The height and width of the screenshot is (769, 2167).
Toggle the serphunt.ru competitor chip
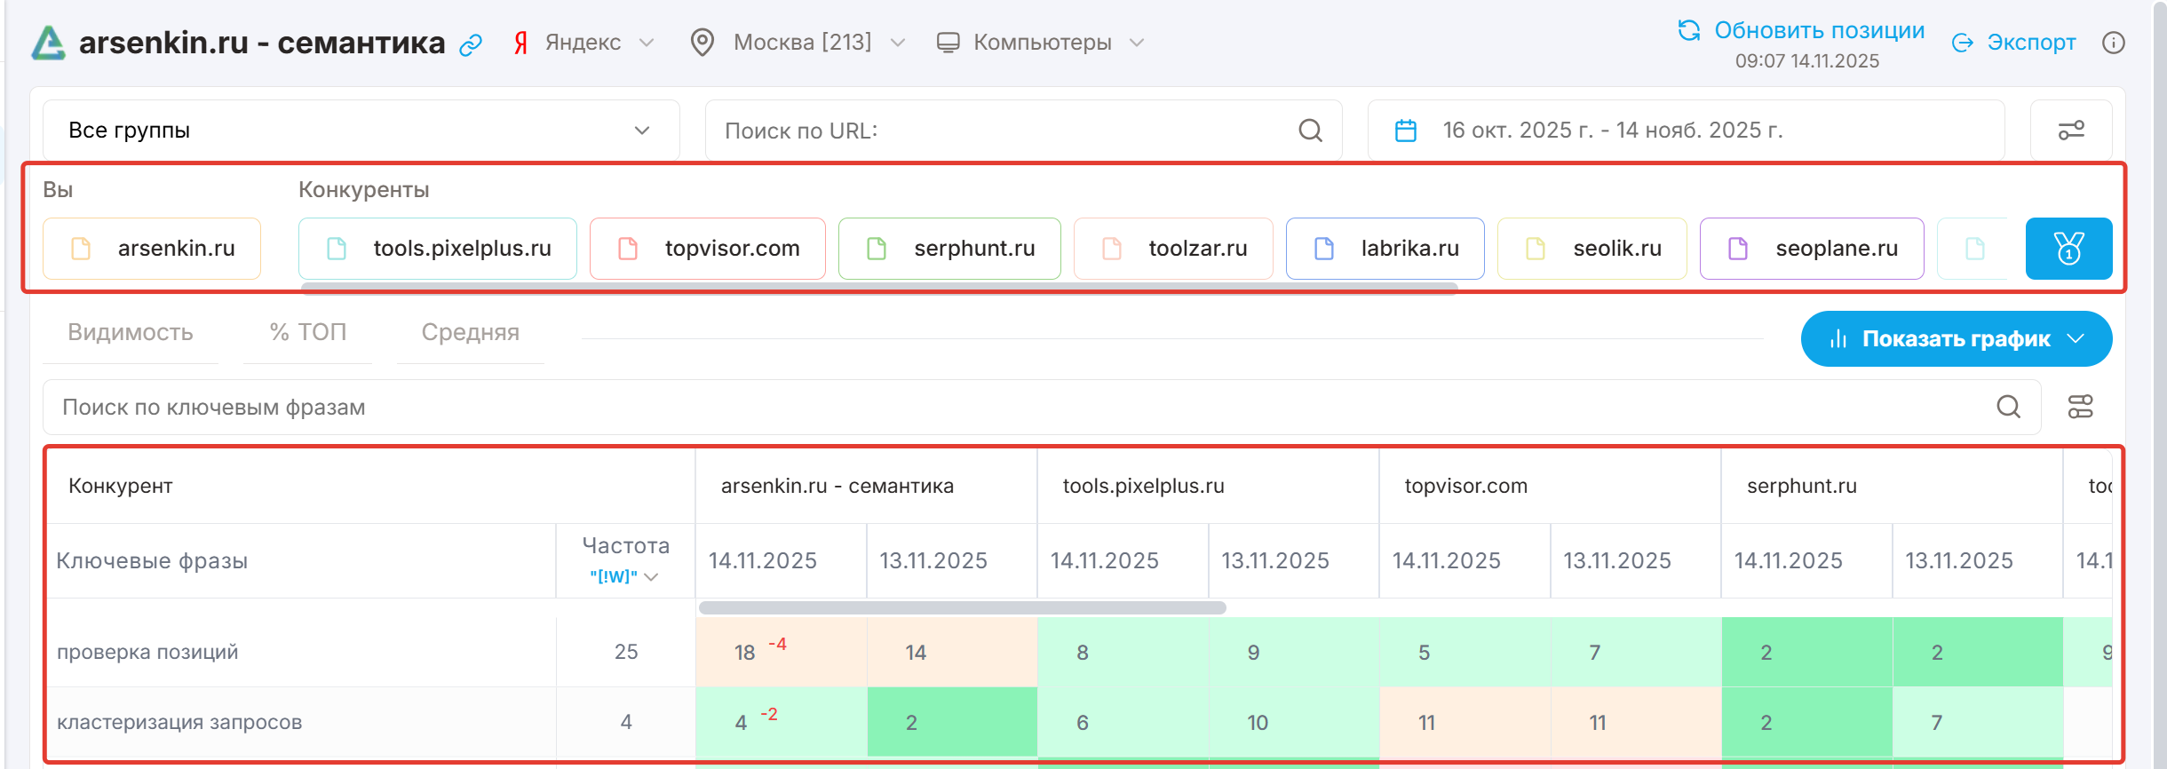pyautogui.click(x=949, y=249)
